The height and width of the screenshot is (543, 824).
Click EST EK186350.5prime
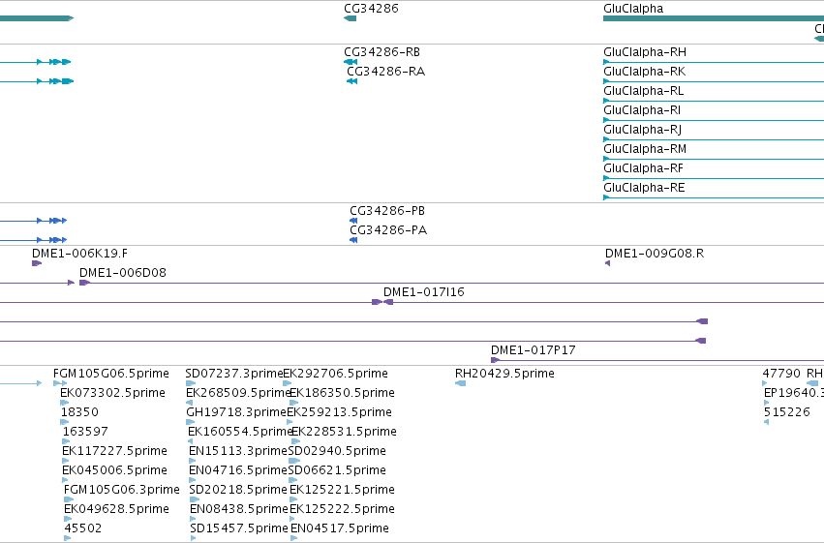coord(342,393)
